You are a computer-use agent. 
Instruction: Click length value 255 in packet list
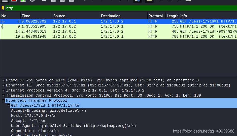175,21
